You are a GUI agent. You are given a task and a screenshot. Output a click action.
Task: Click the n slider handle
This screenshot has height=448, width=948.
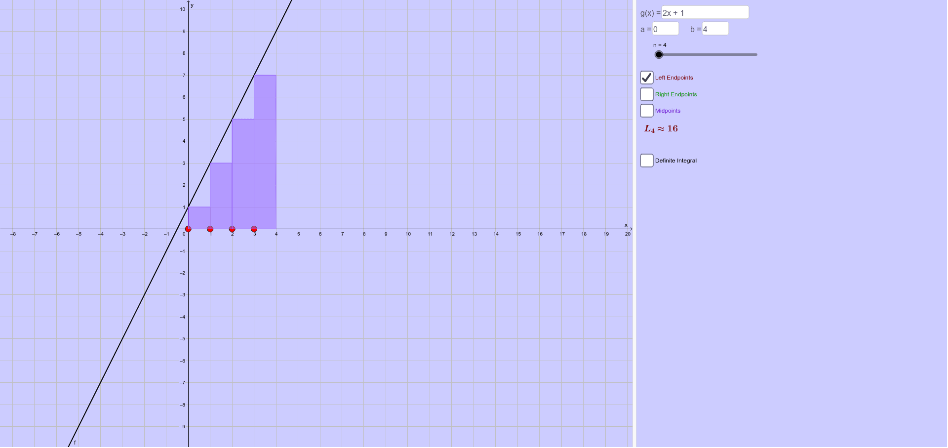tap(658, 54)
